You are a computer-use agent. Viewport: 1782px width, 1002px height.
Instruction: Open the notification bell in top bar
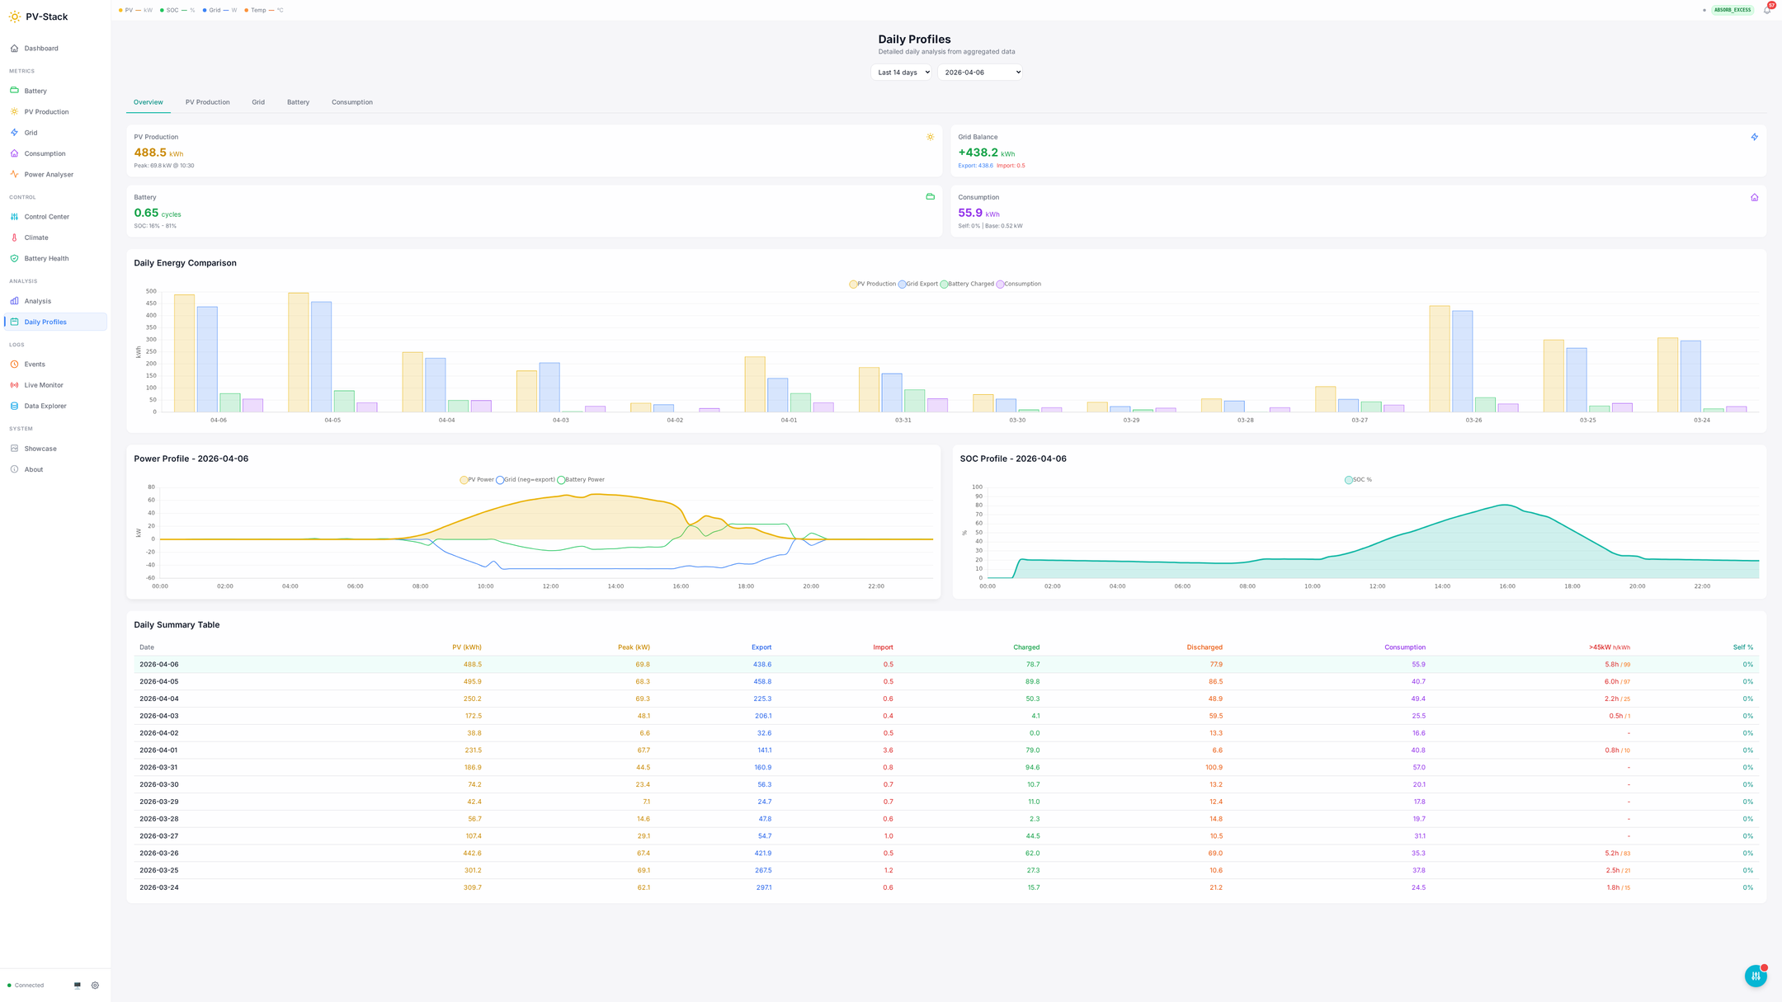(x=1766, y=10)
